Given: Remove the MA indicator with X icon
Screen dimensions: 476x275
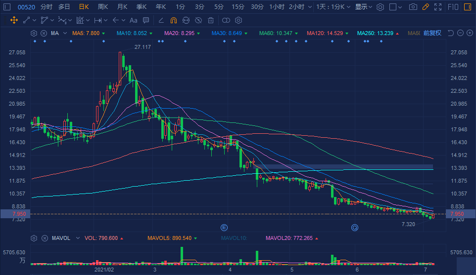Looking at the screenshot, I should 44,33.
